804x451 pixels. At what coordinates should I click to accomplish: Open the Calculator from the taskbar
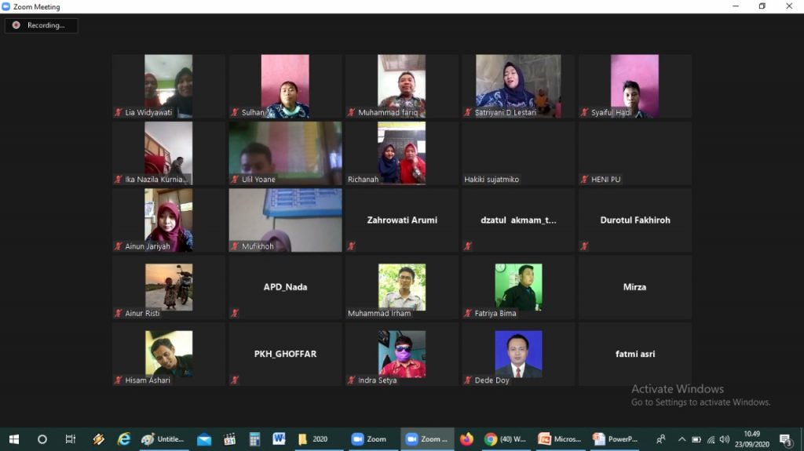254,439
